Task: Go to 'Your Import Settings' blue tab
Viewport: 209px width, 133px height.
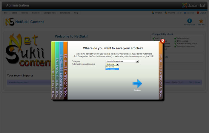Action: (61, 70)
